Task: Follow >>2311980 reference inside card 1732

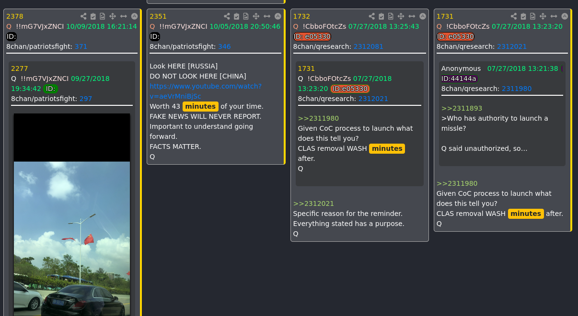Action: pyautogui.click(x=318, y=118)
